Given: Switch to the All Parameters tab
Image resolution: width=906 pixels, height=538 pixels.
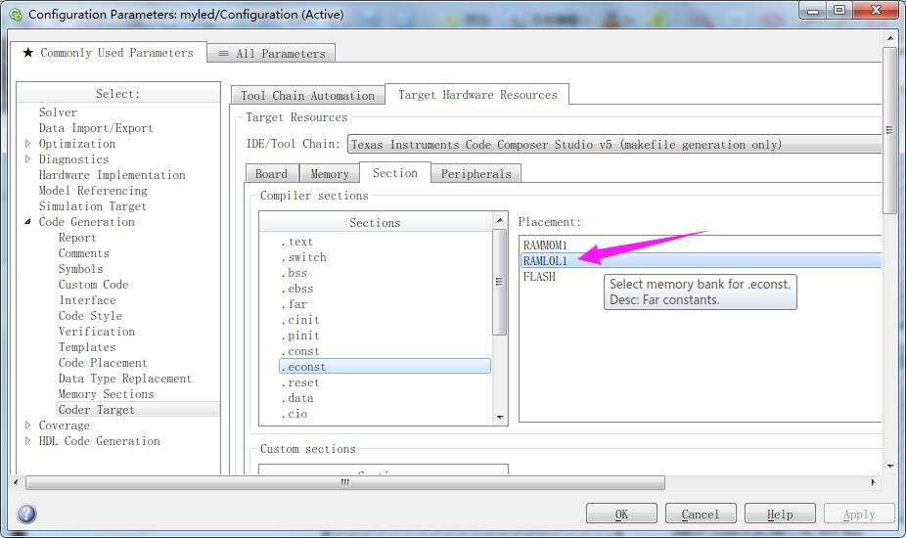Looking at the screenshot, I should click(x=272, y=54).
